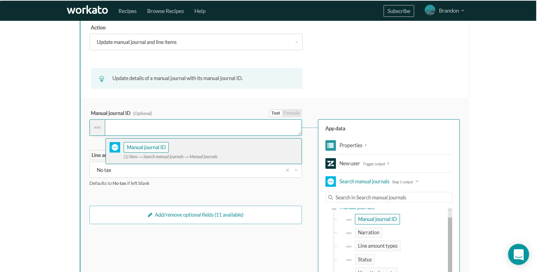Switch field mode to Formula
This screenshot has width=537, height=272.
tap(291, 113)
